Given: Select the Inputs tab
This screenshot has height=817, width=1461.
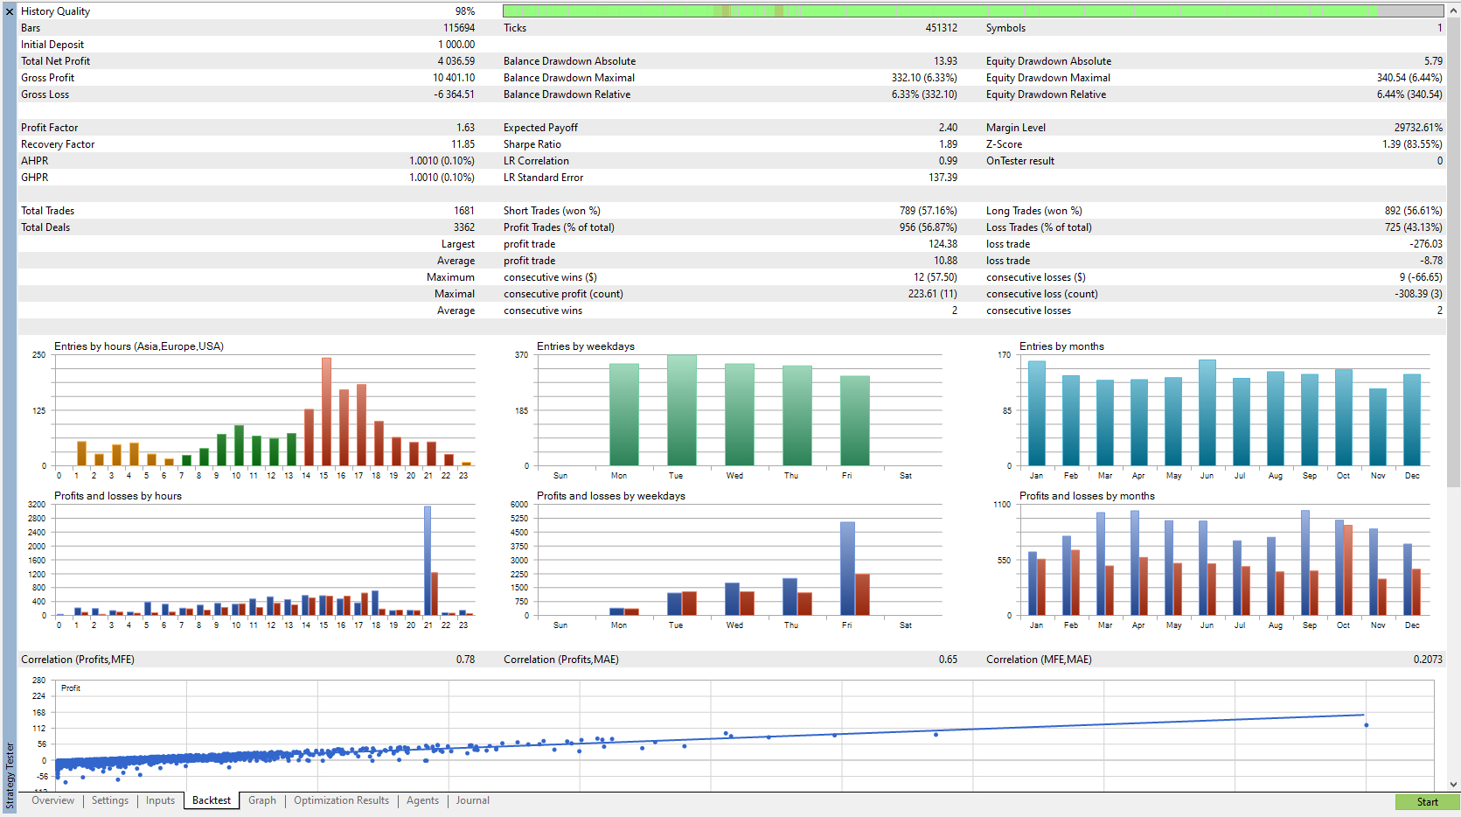Looking at the screenshot, I should click(160, 800).
